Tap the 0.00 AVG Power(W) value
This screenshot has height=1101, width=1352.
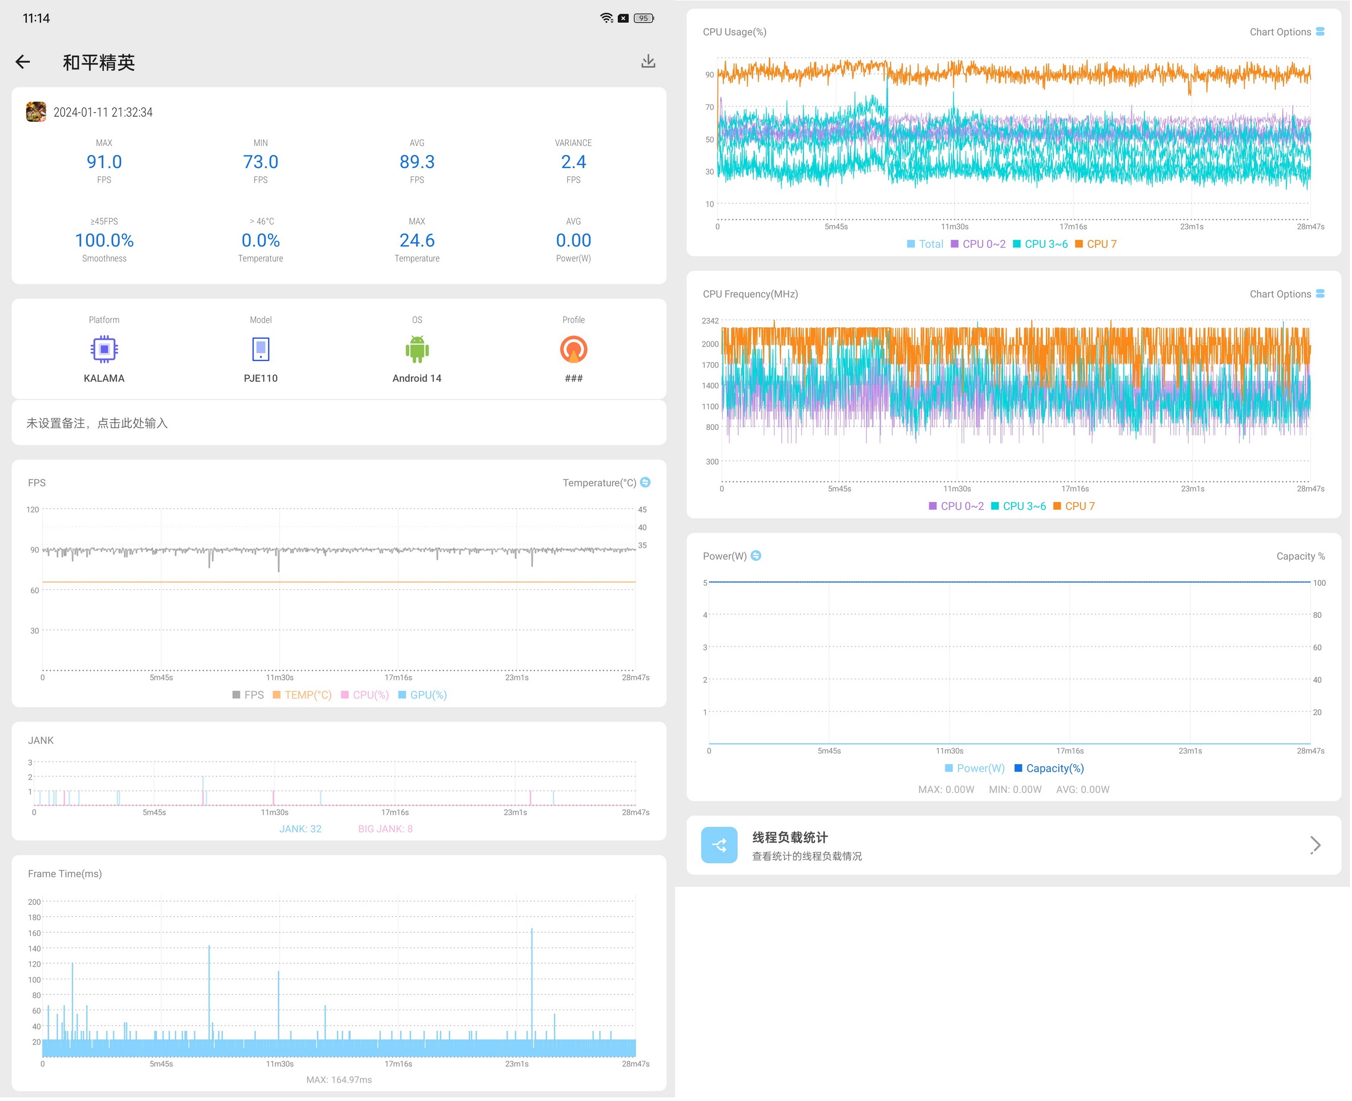573,240
